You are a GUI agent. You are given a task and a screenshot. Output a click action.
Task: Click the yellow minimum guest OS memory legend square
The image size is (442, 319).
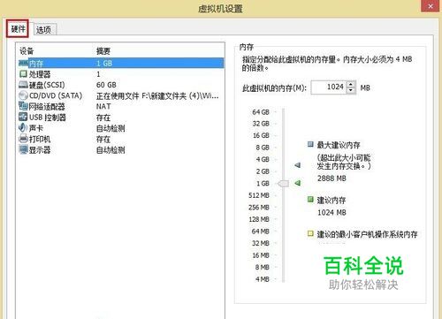coord(310,233)
